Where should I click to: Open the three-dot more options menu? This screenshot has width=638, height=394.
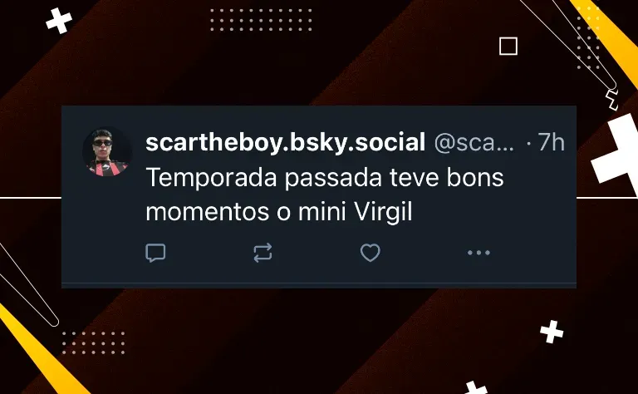pos(478,253)
